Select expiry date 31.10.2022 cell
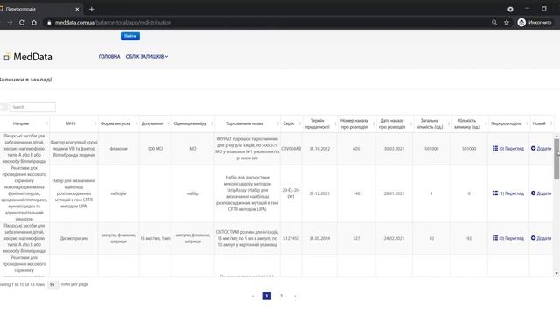The image size is (560, 315). pyautogui.click(x=319, y=149)
